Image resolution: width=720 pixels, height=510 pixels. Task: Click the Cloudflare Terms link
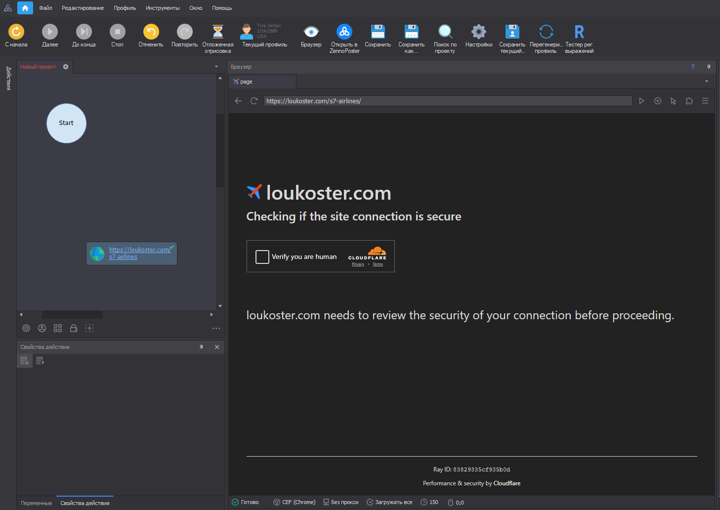coord(378,264)
